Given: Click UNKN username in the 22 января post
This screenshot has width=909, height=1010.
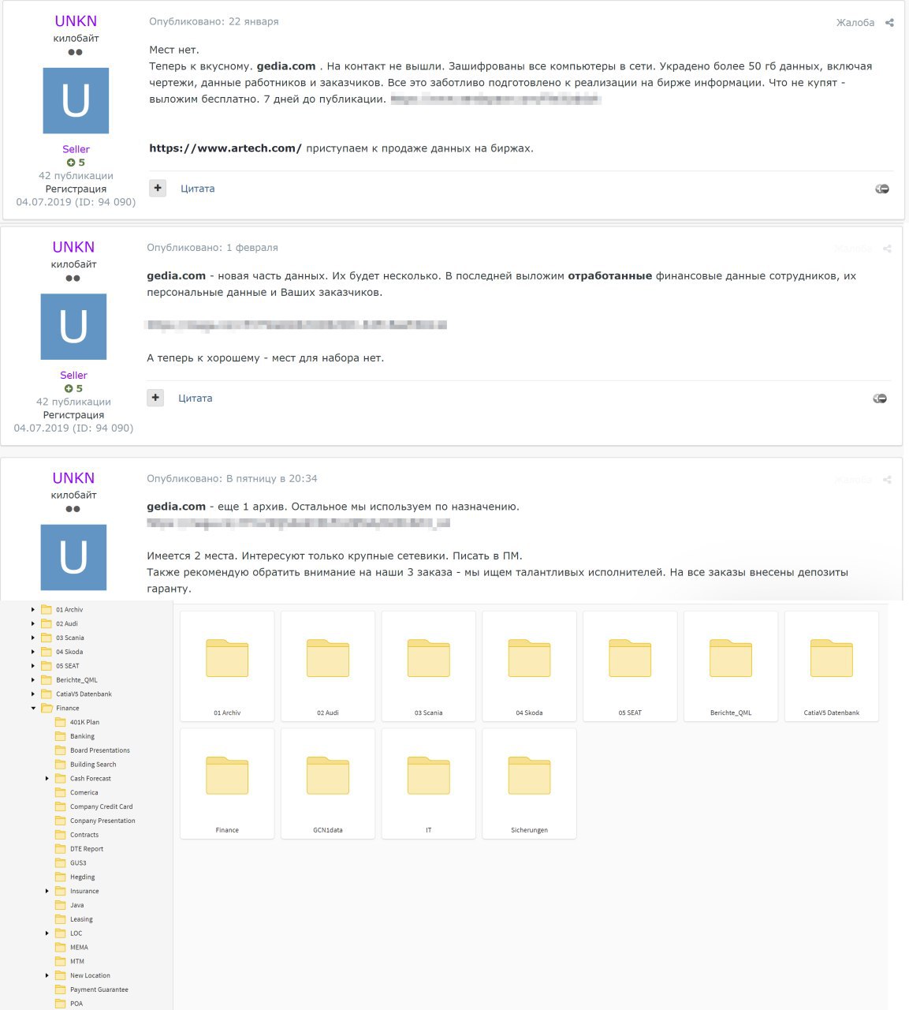Looking at the screenshot, I should (76, 21).
